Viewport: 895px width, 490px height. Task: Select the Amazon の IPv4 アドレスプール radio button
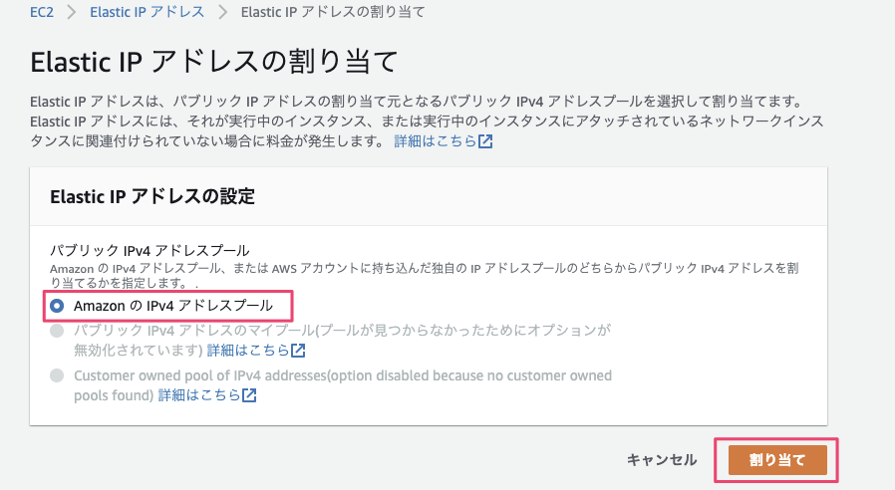tap(57, 305)
